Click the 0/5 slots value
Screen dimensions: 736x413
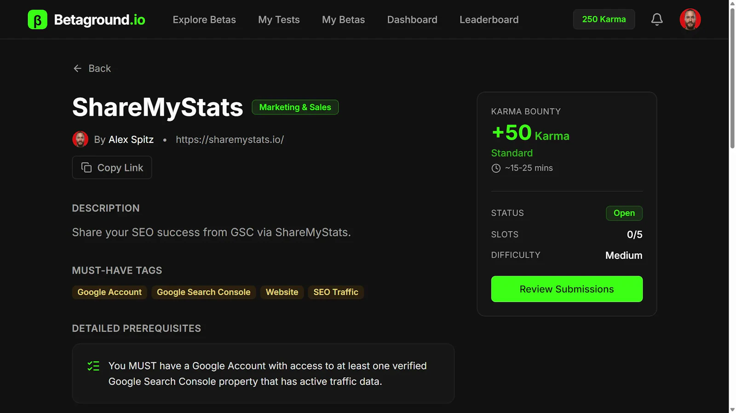634,235
